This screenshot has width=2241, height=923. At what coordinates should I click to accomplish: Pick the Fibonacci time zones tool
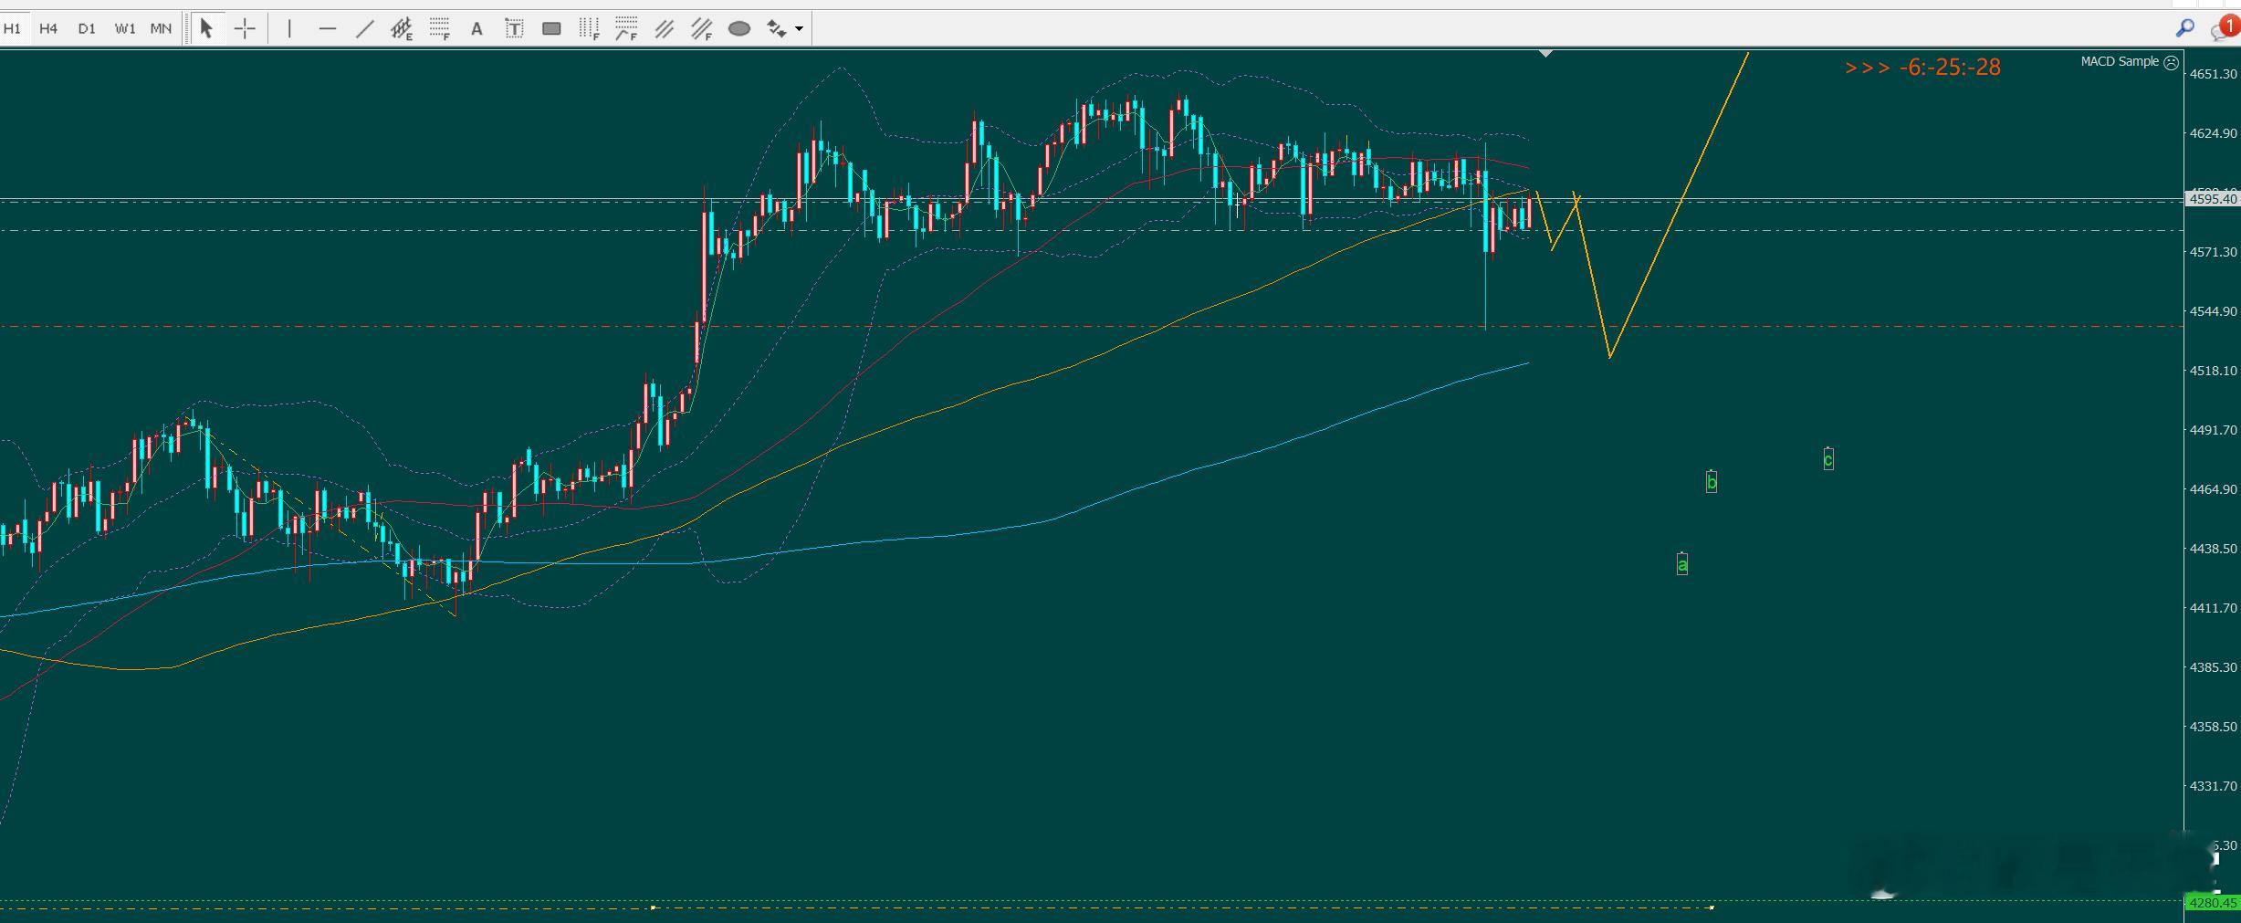coord(589,29)
